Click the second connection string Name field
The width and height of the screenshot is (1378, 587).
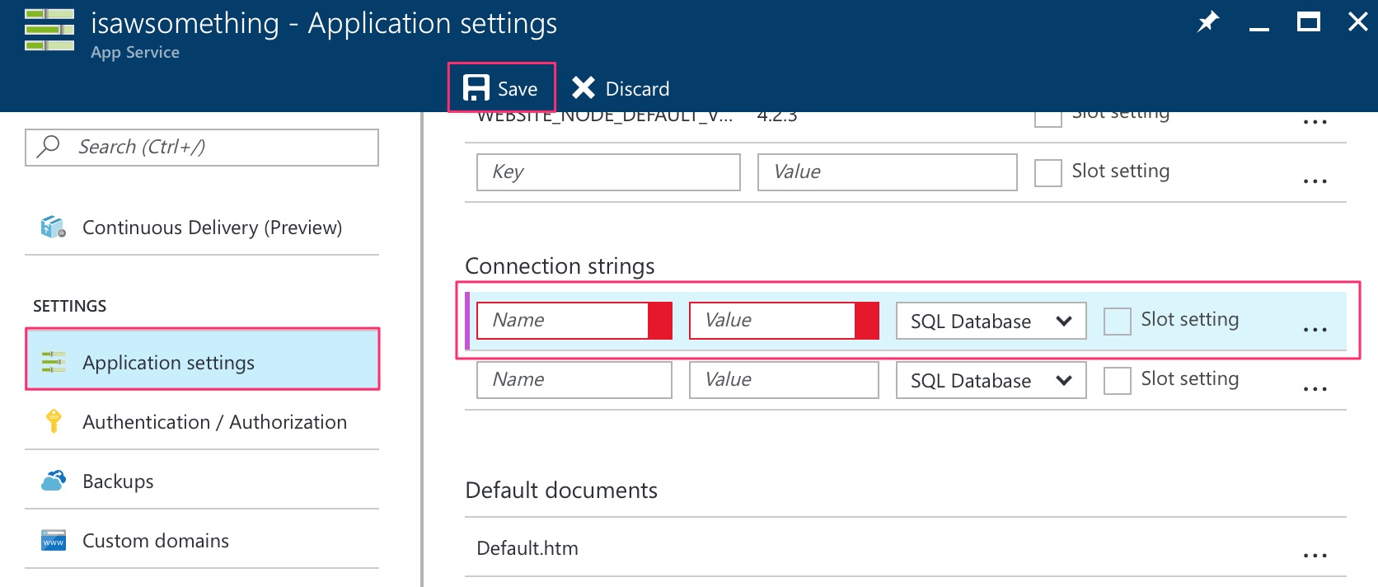tap(574, 380)
